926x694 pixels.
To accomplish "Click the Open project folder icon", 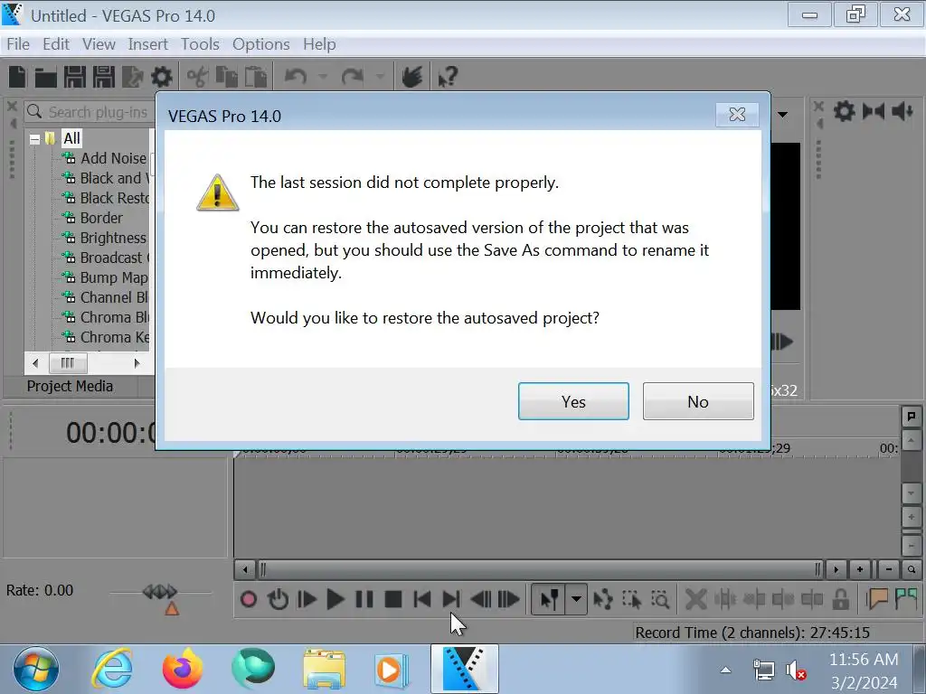I will click(45, 77).
